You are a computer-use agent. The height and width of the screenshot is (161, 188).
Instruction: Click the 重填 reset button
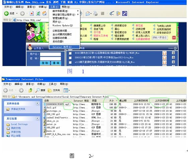click(56, 63)
